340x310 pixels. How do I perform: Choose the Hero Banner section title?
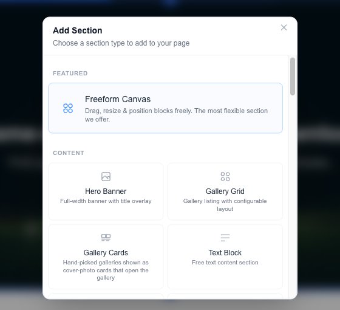coord(106,191)
